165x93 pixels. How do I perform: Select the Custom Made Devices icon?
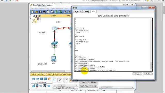(x=45, y=86)
